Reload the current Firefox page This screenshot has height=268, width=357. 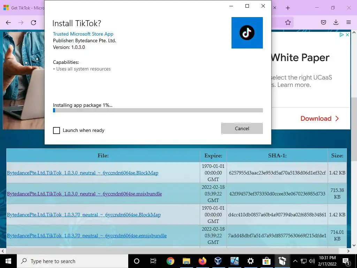[33, 22]
